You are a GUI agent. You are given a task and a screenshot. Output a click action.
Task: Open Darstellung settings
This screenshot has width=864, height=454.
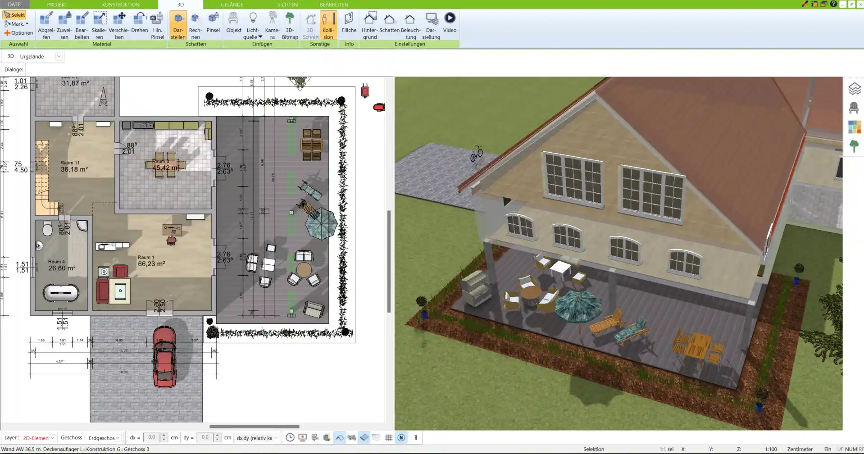431,26
